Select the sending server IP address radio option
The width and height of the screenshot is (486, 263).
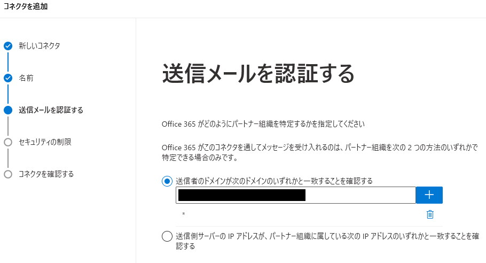(x=167, y=236)
